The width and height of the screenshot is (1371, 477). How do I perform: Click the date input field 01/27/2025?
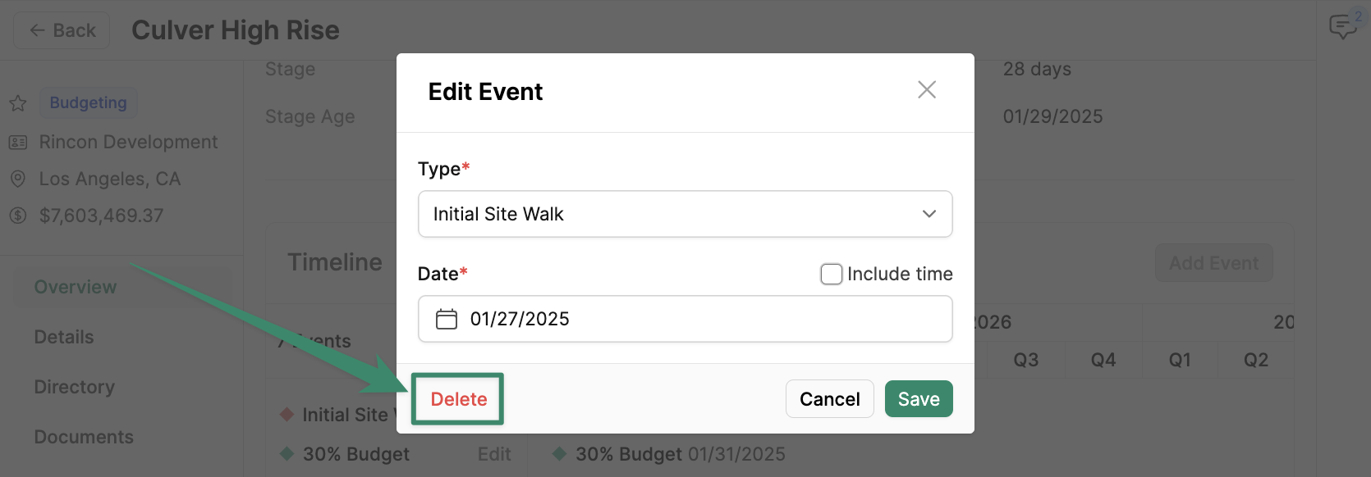click(685, 319)
